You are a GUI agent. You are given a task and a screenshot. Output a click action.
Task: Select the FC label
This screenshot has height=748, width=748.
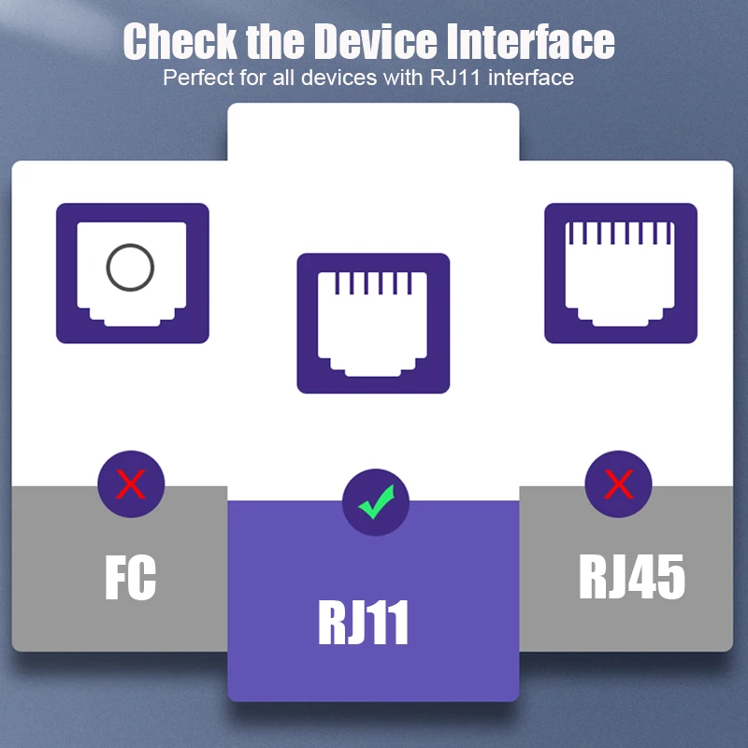130,578
